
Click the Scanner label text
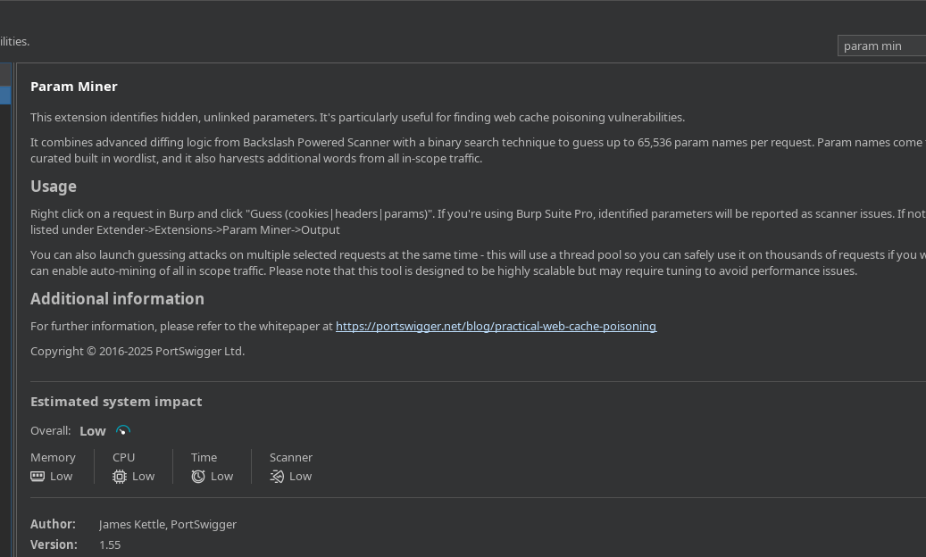coord(291,458)
